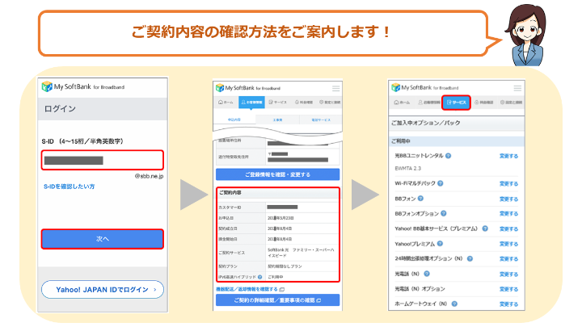Open help icon beside Wi-Fiマルチパック

point(441,183)
